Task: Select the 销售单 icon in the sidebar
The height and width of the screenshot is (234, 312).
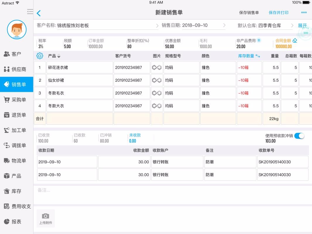Action: pos(16,84)
